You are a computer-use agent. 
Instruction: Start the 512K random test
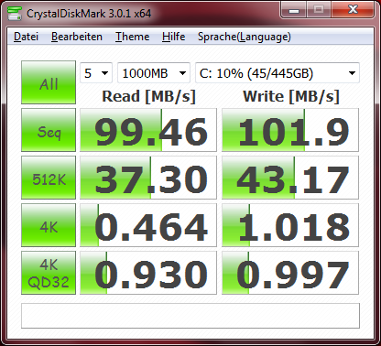click(49, 178)
